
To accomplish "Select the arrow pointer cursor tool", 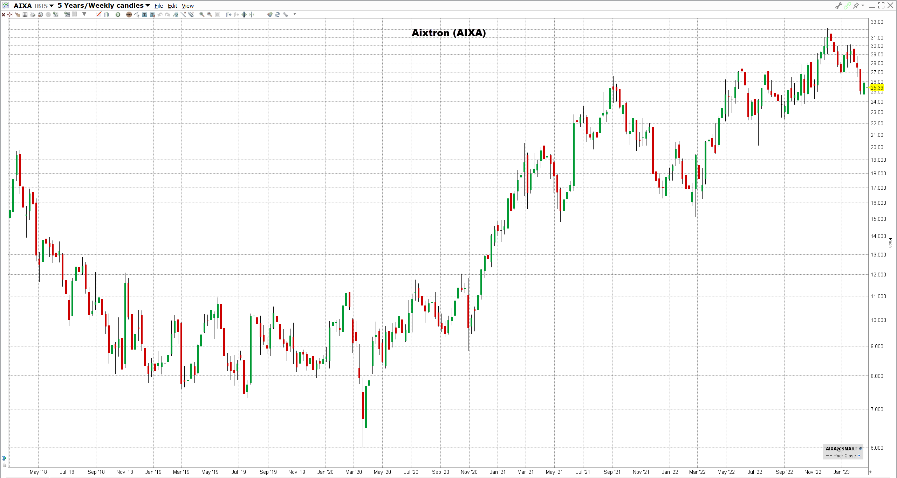I will point(137,14).
